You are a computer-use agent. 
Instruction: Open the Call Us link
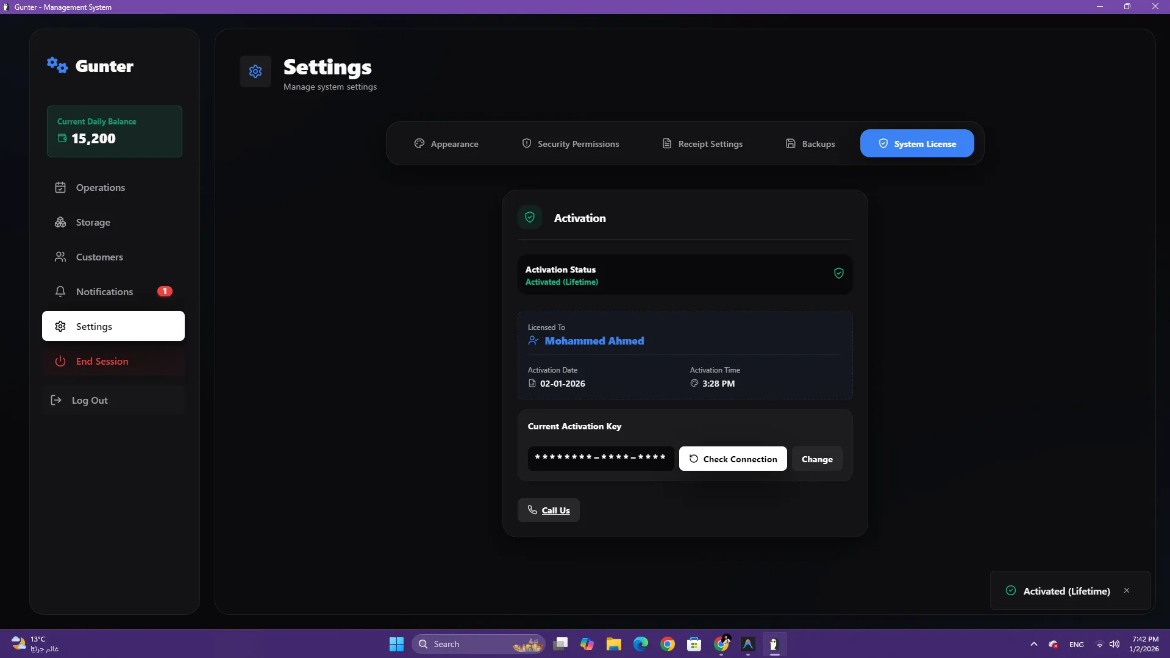coord(549,510)
